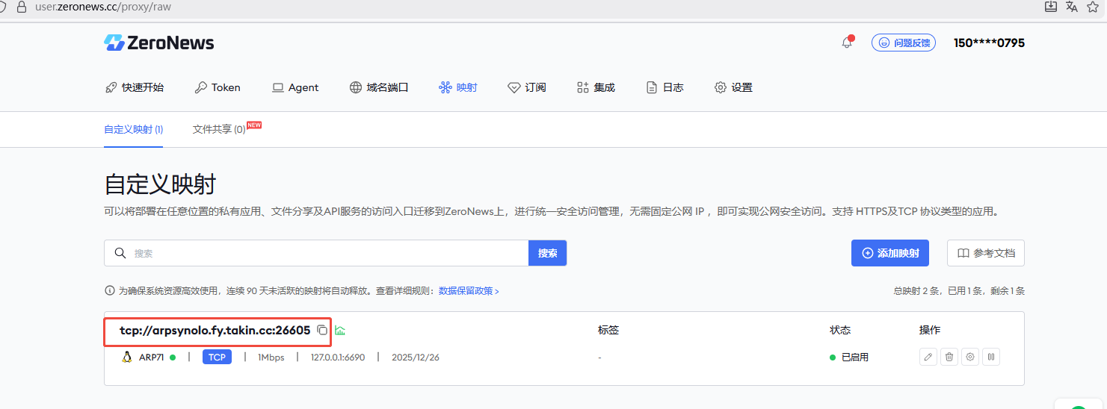Open the 快速开始 menu

coord(135,87)
